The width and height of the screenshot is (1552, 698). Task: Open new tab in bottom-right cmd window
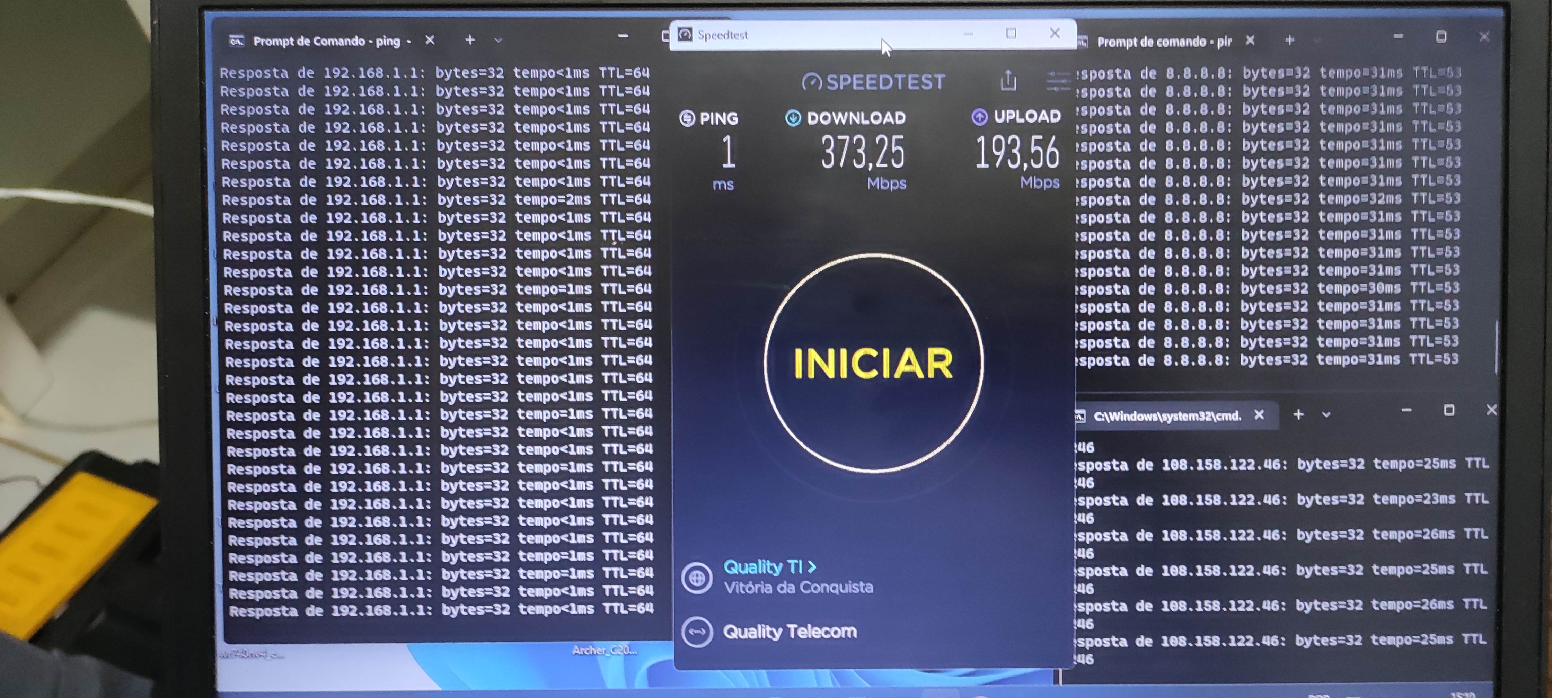coord(1298,414)
